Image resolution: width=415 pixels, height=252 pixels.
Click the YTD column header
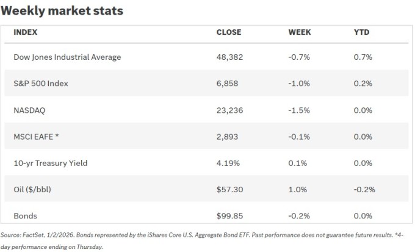tap(361, 32)
